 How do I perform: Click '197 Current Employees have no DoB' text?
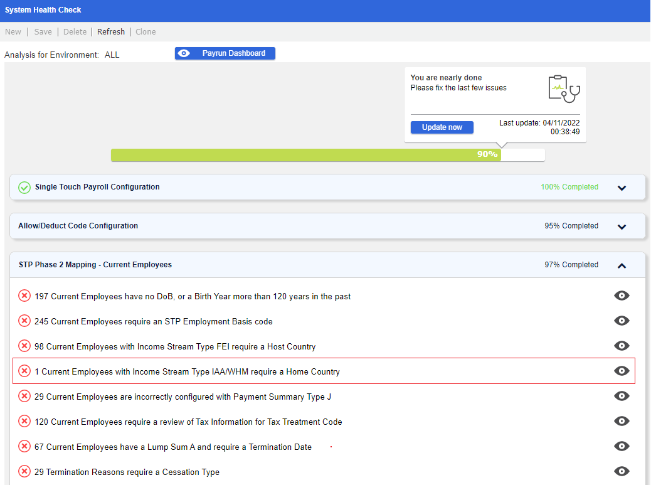tap(193, 297)
